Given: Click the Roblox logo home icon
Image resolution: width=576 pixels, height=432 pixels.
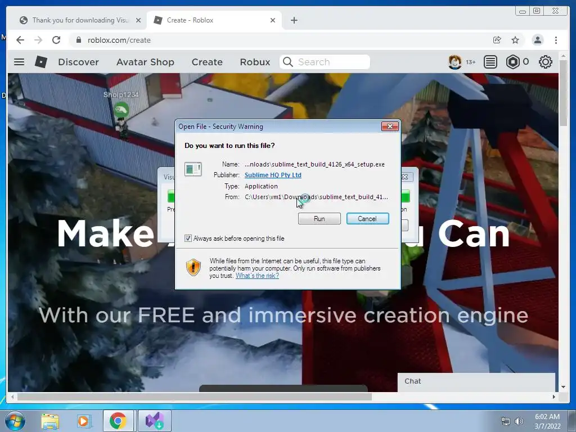Looking at the screenshot, I should click(40, 62).
